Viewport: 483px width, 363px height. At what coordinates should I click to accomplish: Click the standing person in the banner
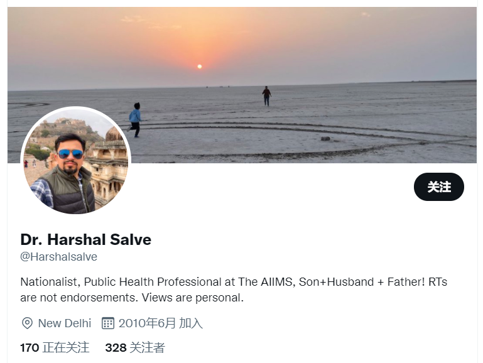pyautogui.click(x=266, y=95)
